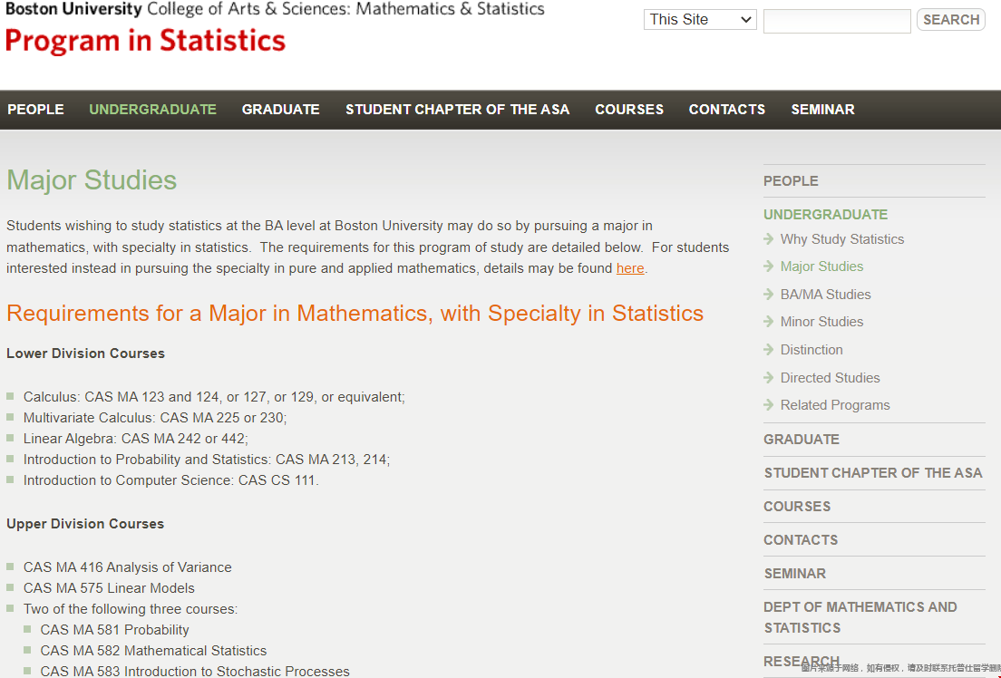Click 'Introduction to Computer Science: CAS CS 111' item
The height and width of the screenshot is (678, 1001).
[x=171, y=480]
